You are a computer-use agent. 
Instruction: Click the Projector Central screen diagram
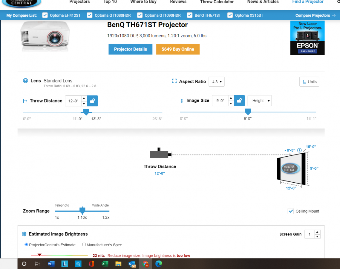click(x=291, y=169)
